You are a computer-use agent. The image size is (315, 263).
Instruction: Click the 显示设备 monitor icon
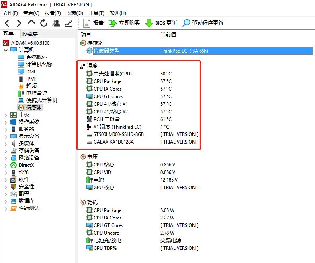pos(14,136)
